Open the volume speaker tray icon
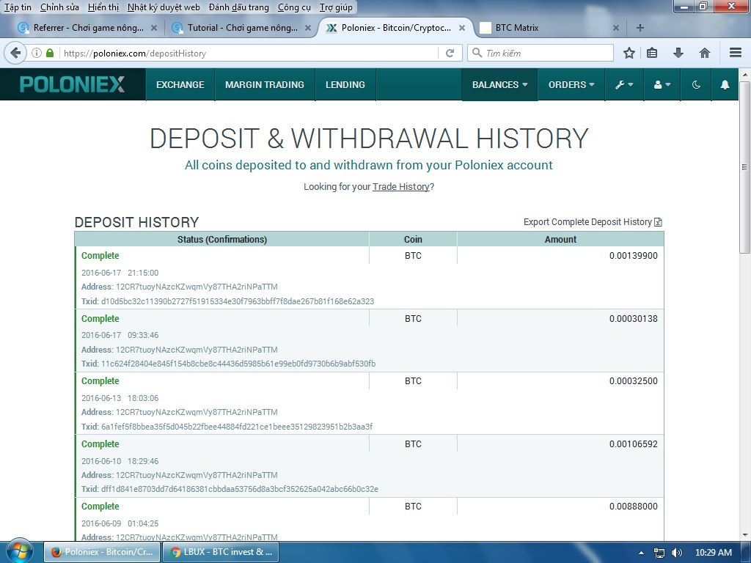 pyautogui.click(x=677, y=553)
